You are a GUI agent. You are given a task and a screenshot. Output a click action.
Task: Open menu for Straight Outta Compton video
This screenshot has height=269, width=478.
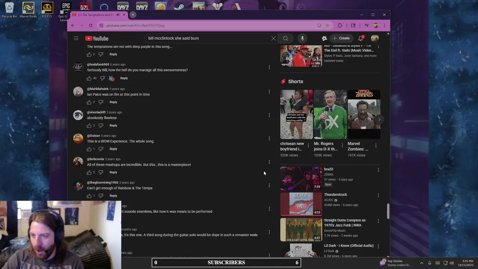[378, 221]
